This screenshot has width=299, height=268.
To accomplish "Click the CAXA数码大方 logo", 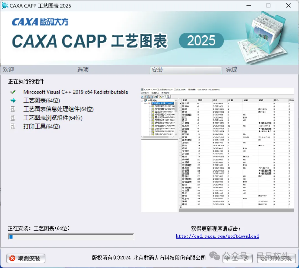I will (40, 22).
